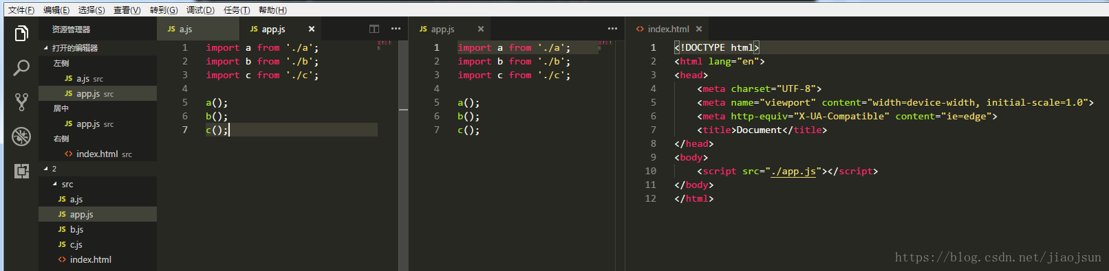Open app.js in the src folder tree
Screen dimensions: 1109x271
[x=98, y=214]
